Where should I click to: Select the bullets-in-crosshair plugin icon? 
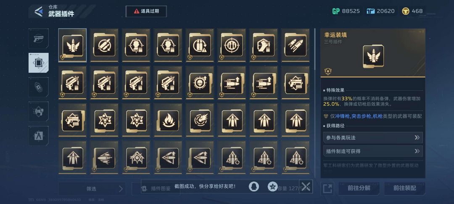pyautogui.click(x=232, y=45)
